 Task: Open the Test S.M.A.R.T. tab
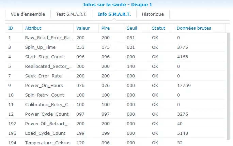point(71,14)
